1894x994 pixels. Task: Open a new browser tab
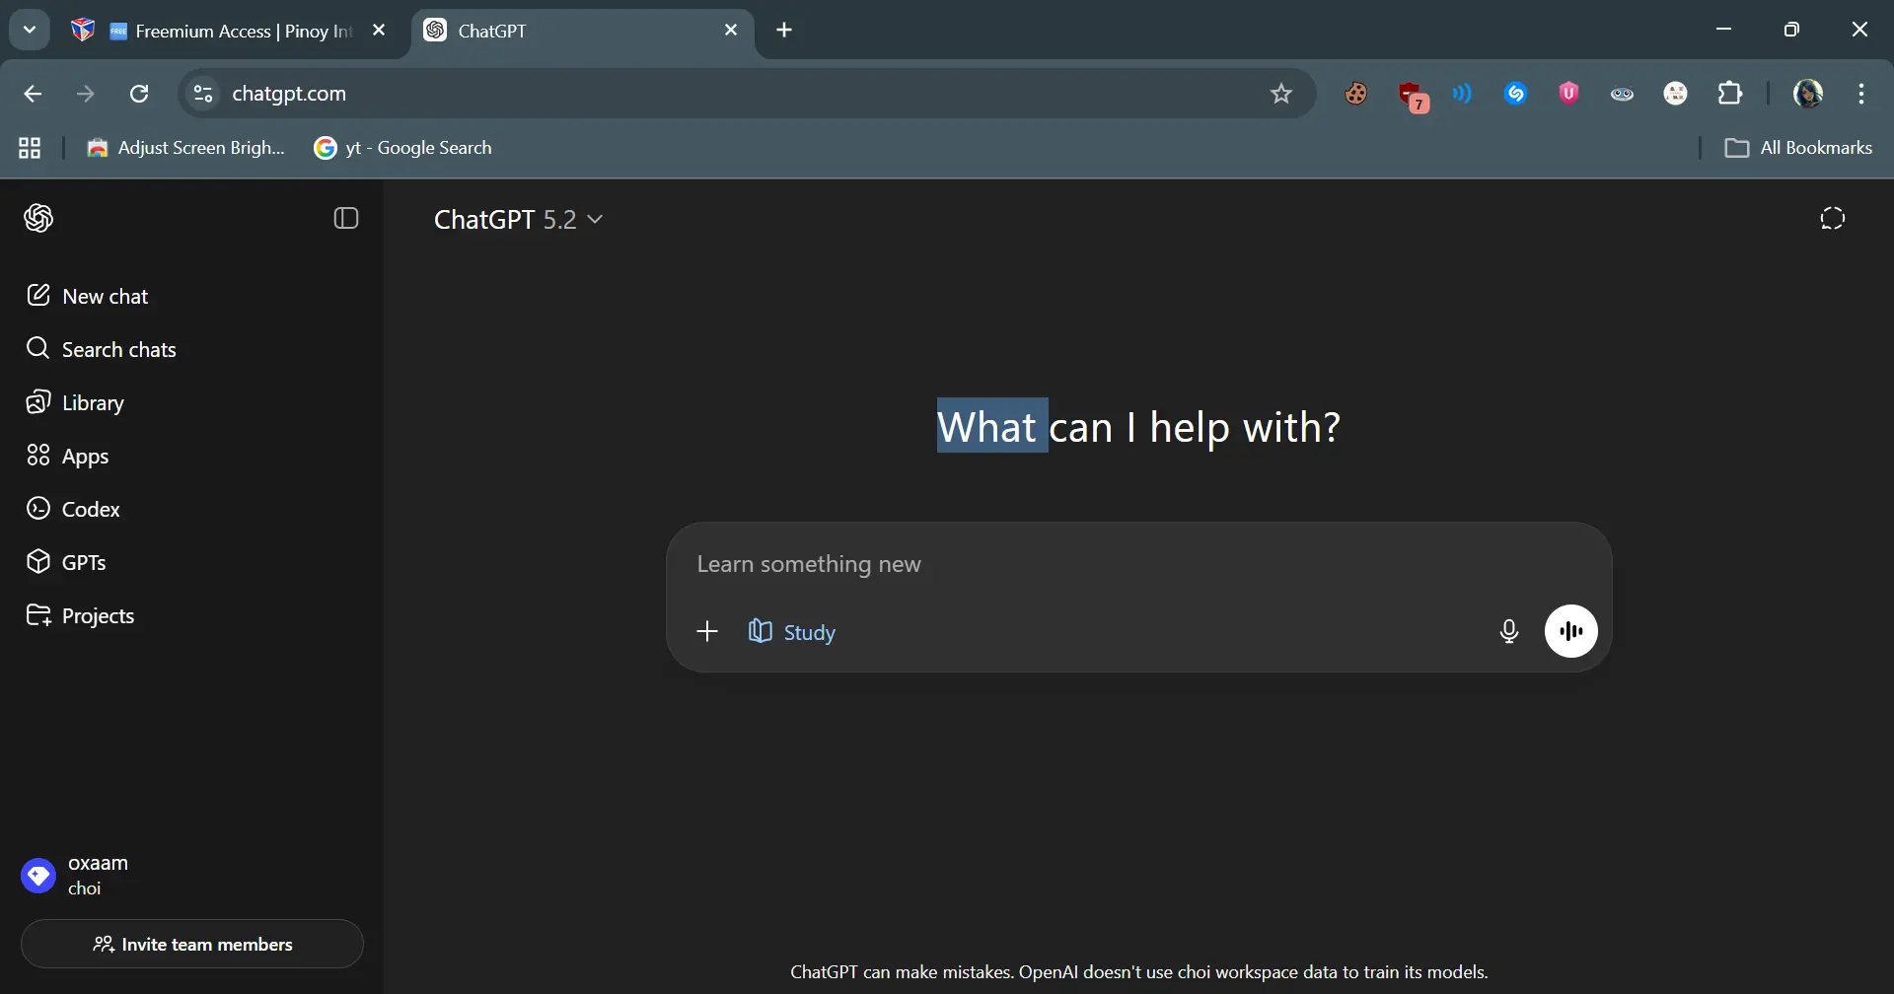784,31
